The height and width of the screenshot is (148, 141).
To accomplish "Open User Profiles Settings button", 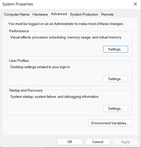I will (116, 79).
